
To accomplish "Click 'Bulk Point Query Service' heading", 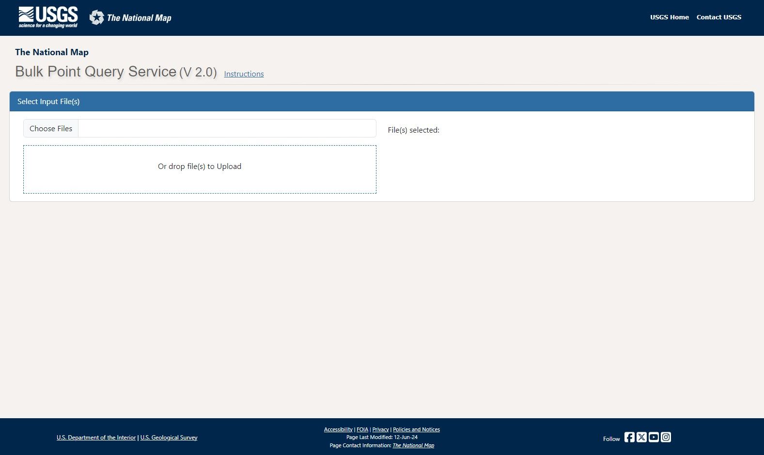I will point(96,72).
